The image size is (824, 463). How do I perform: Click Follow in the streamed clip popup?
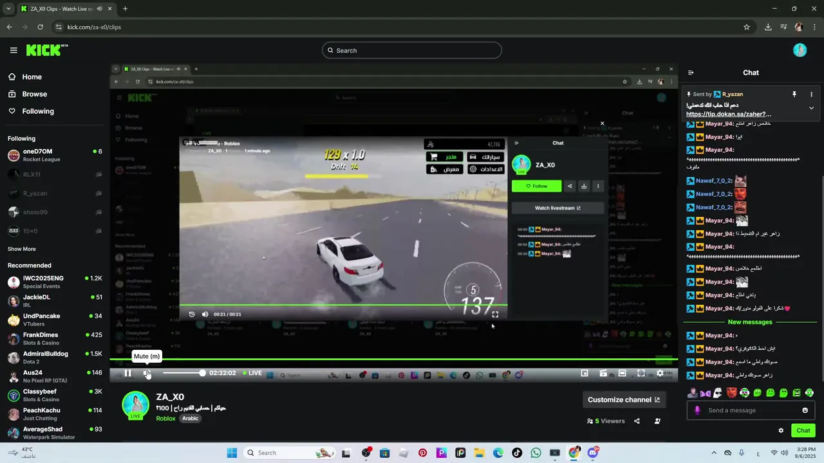pos(536,186)
